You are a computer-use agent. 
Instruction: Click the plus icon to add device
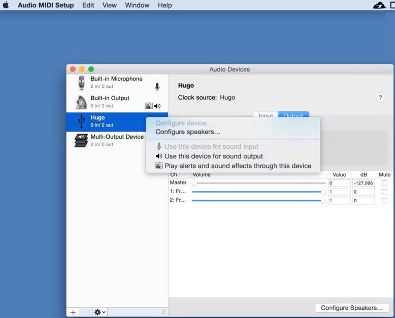point(73,312)
